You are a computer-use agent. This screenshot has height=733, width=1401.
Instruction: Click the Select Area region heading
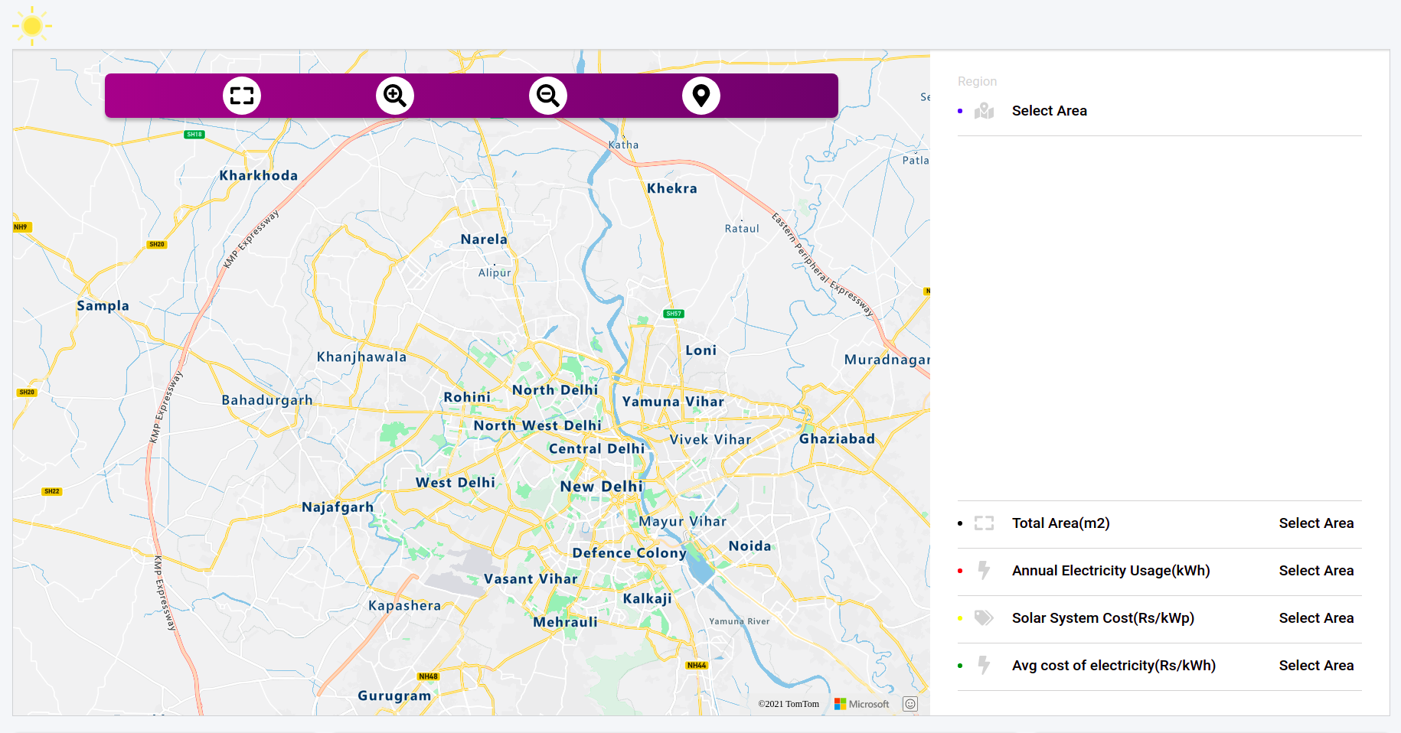(x=1050, y=111)
